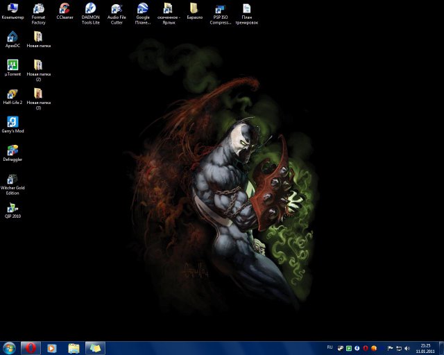Screen dimensions: 444x355
Task: Open the Windows Start menu orb
Action: point(9,347)
